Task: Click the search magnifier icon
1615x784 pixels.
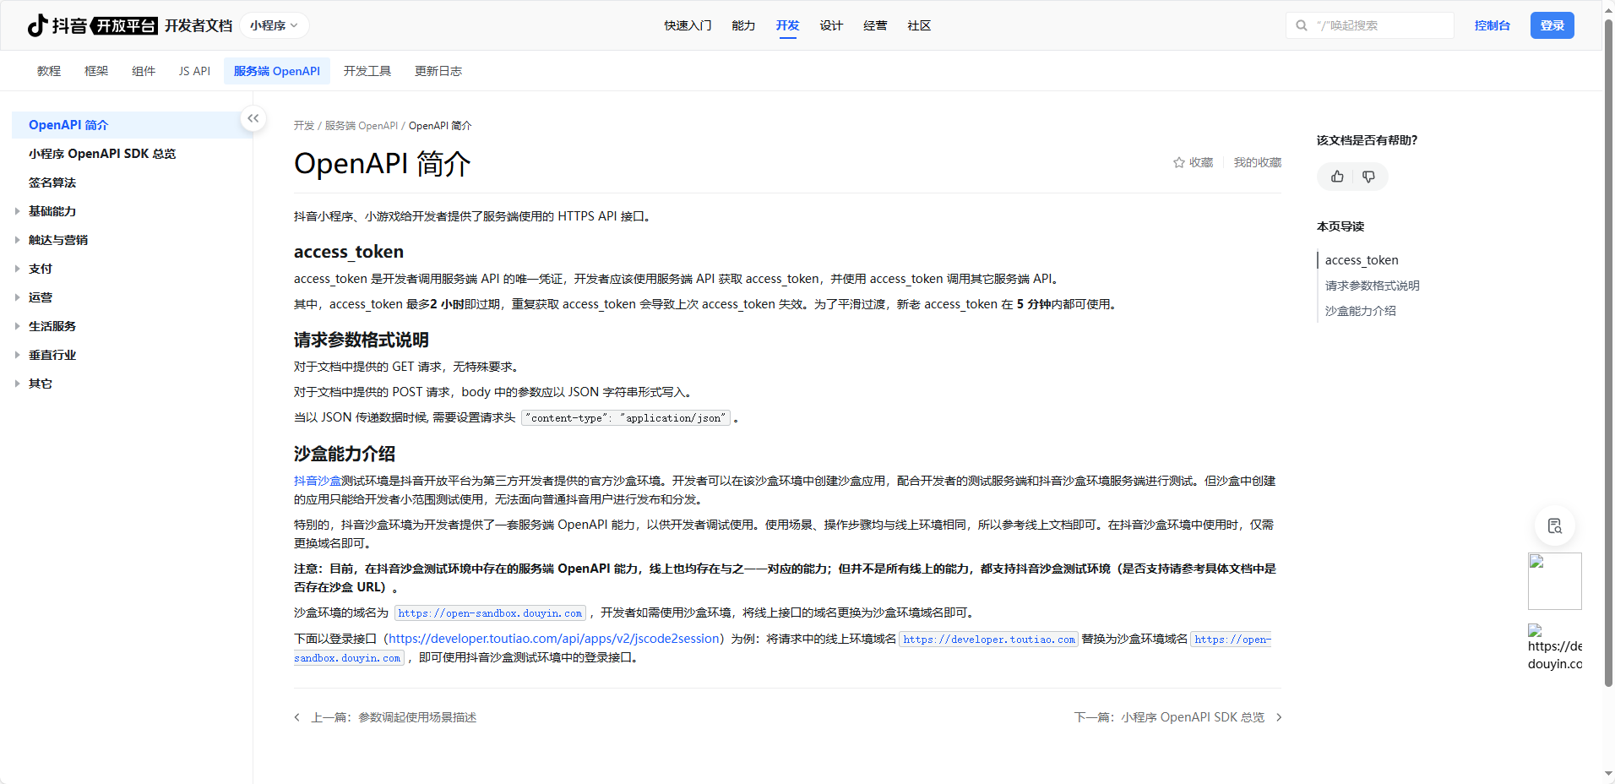Action: (x=1302, y=25)
